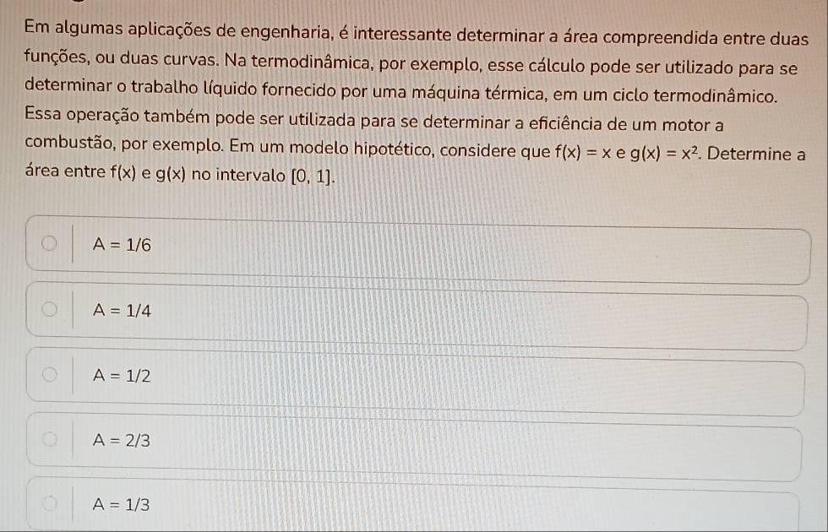Select the A = 1/3 radio button
Image resolution: width=828 pixels, height=532 pixels.
click(51, 504)
